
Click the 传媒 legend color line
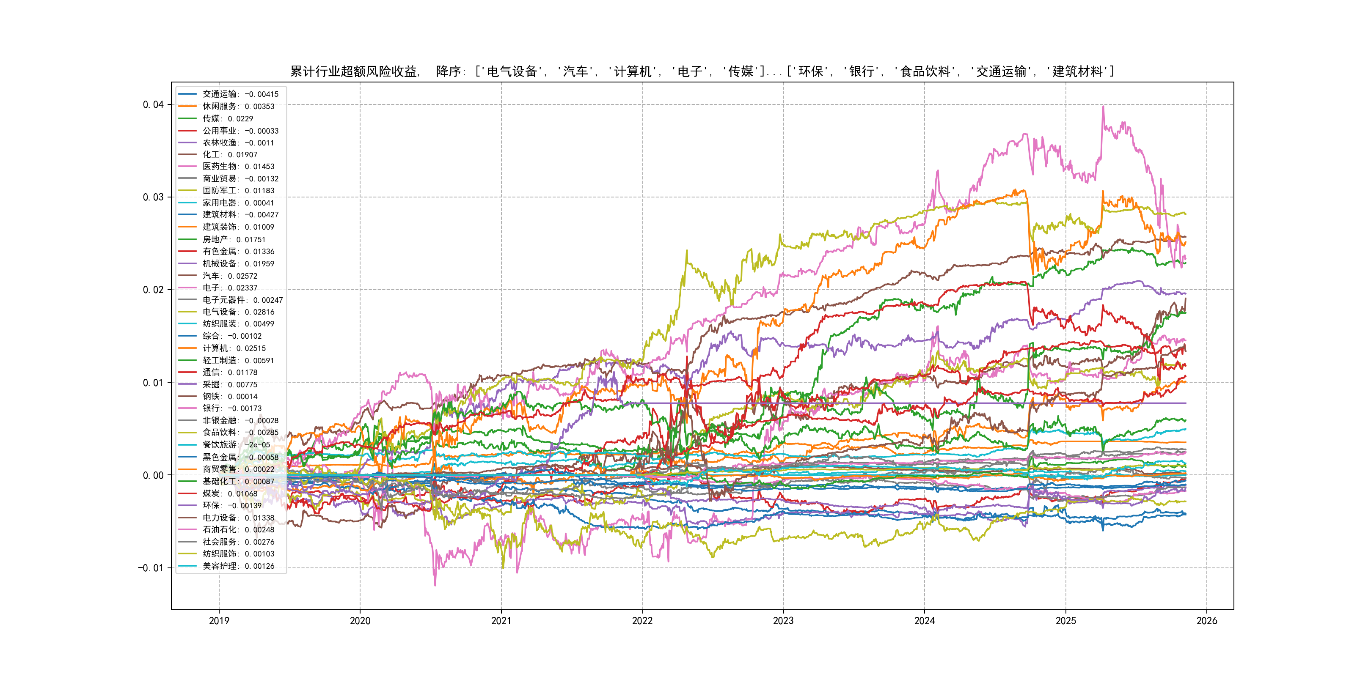click(x=187, y=118)
